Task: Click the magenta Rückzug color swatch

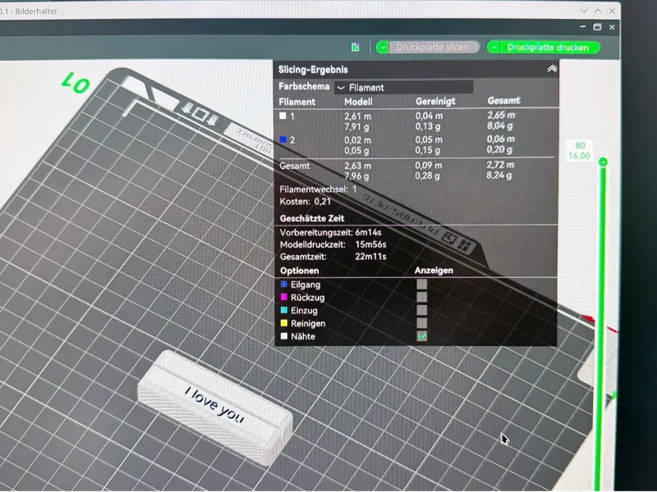Action: (284, 297)
